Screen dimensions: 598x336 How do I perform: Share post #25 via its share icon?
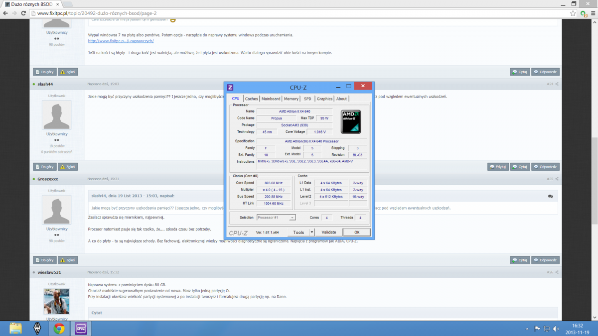(x=557, y=179)
